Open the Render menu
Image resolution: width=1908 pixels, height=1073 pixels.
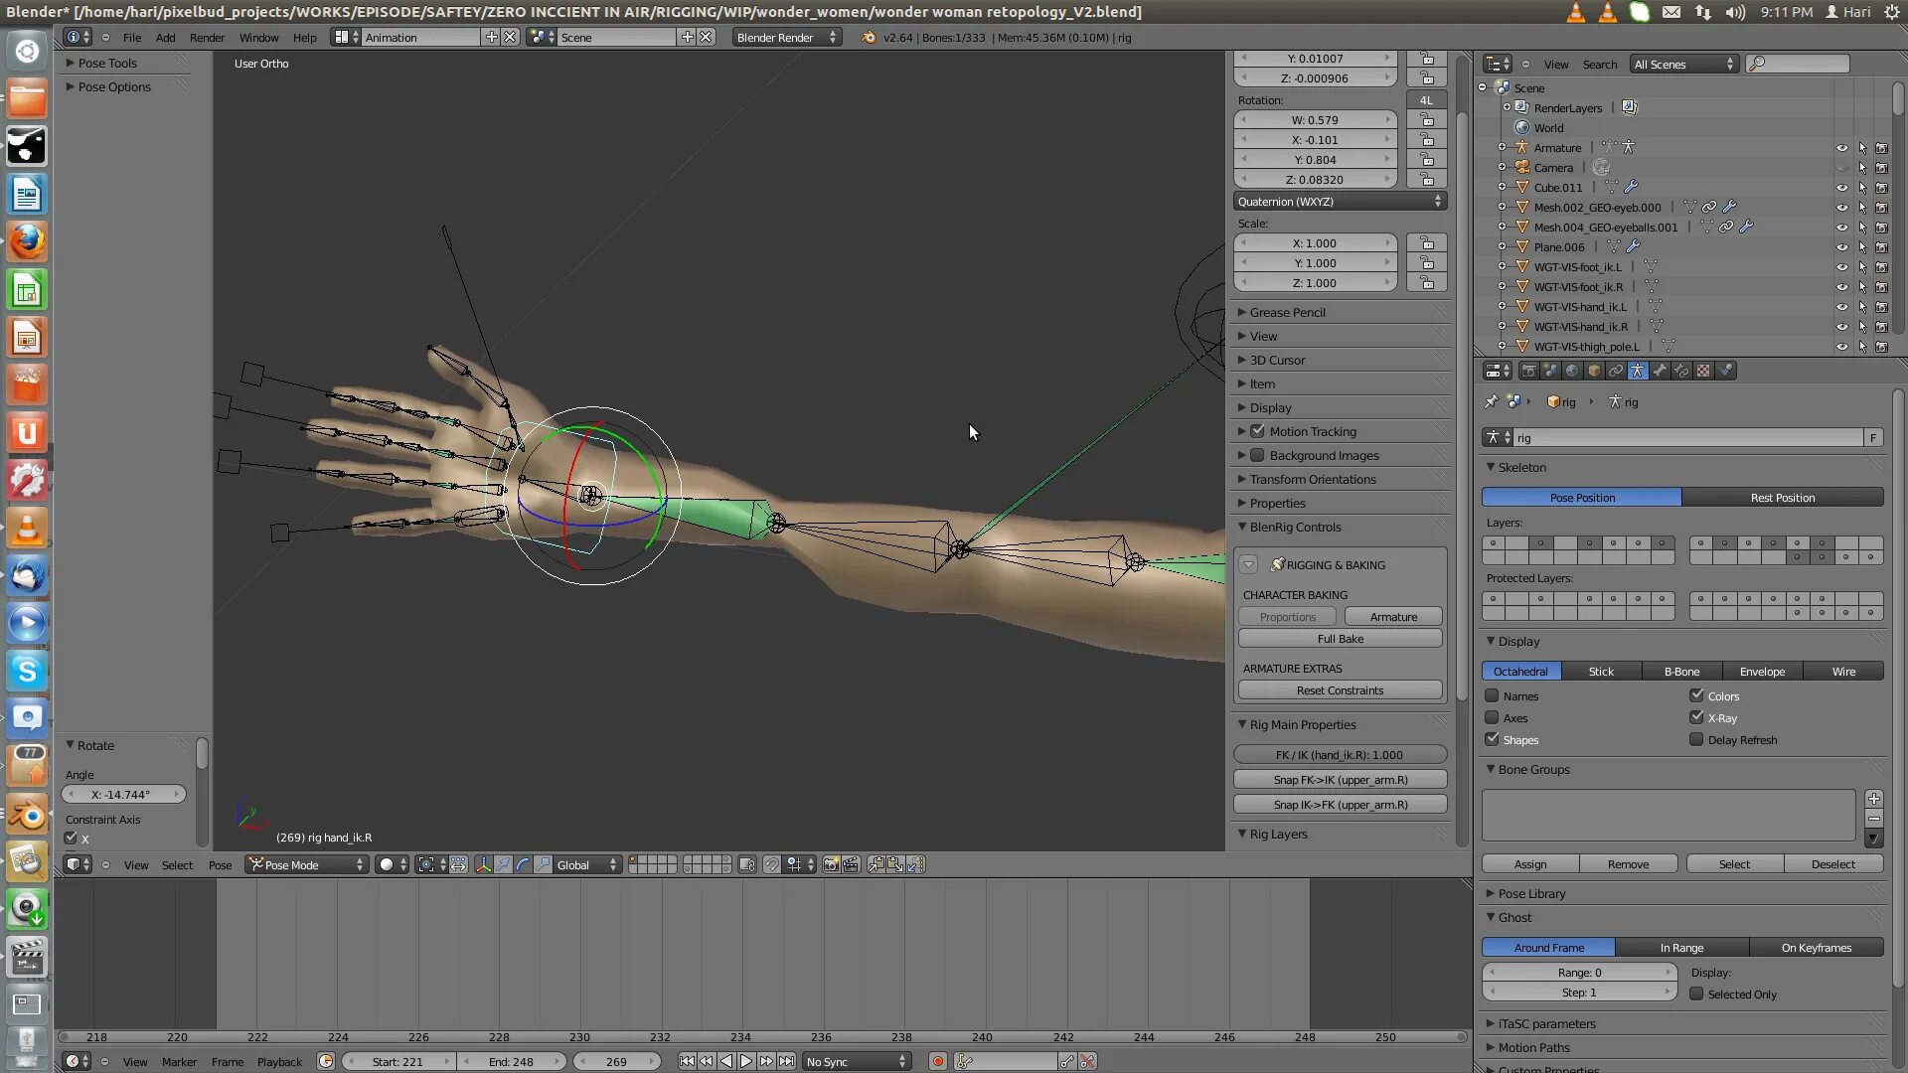(207, 37)
